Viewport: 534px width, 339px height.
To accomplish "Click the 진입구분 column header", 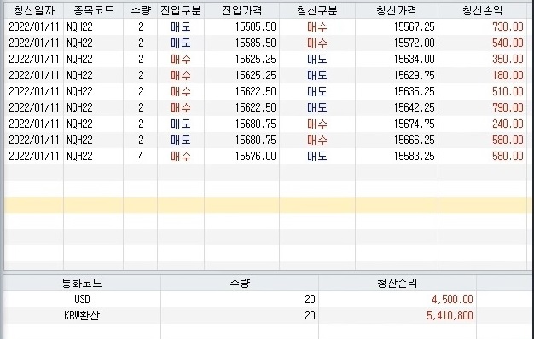I will coord(181,10).
